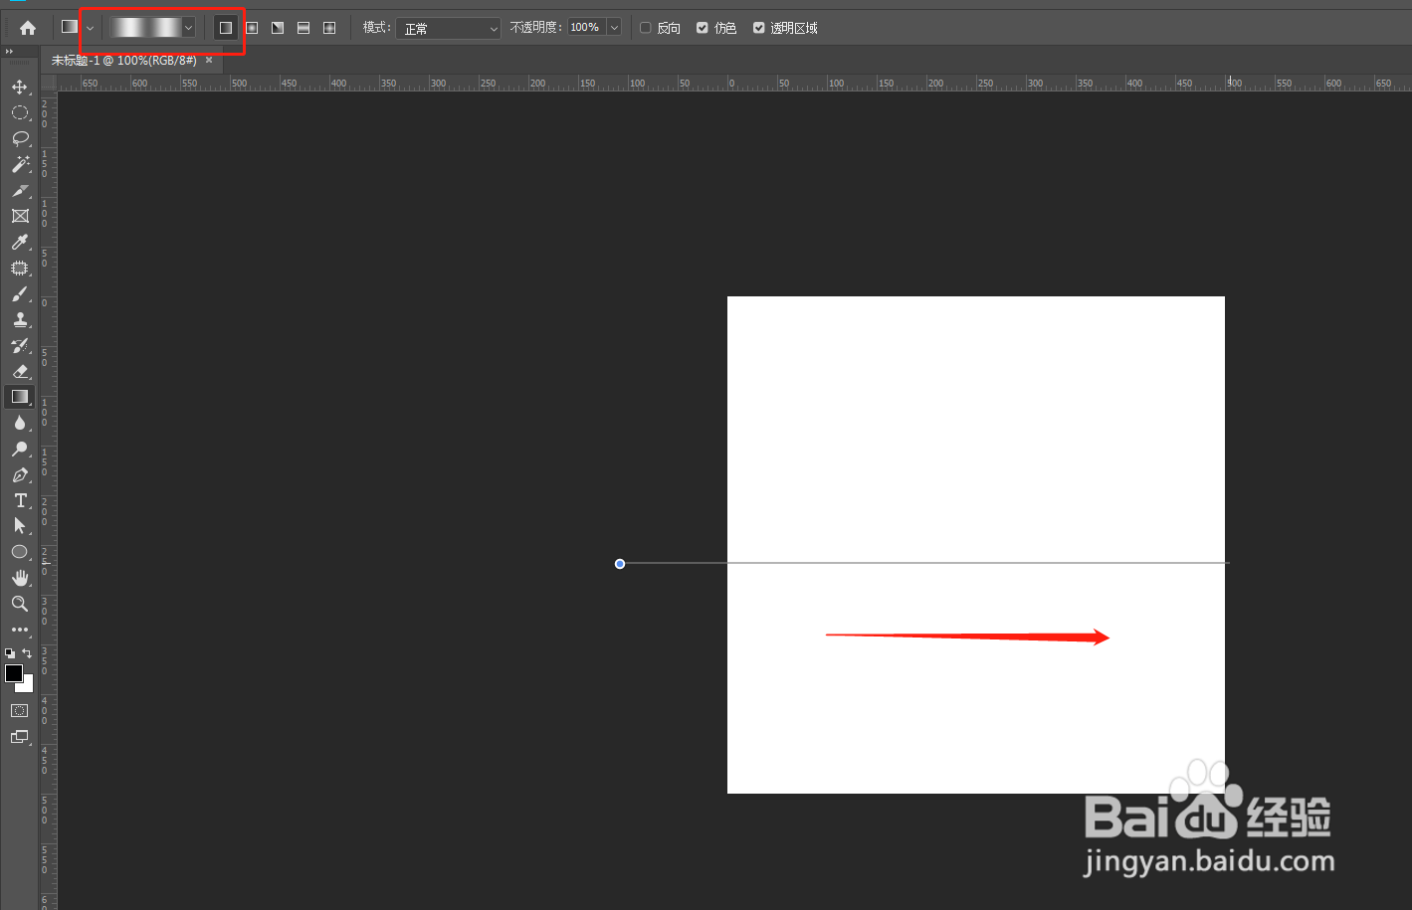Viewport: 1412px width, 910px height.
Task: Click the ruler origin corner box
Action: click(x=48, y=84)
